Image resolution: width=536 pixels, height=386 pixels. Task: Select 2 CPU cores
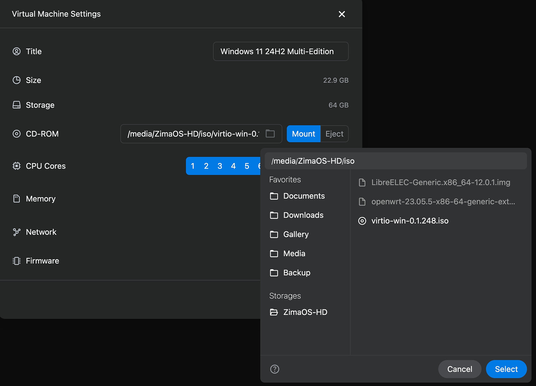click(206, 166)
